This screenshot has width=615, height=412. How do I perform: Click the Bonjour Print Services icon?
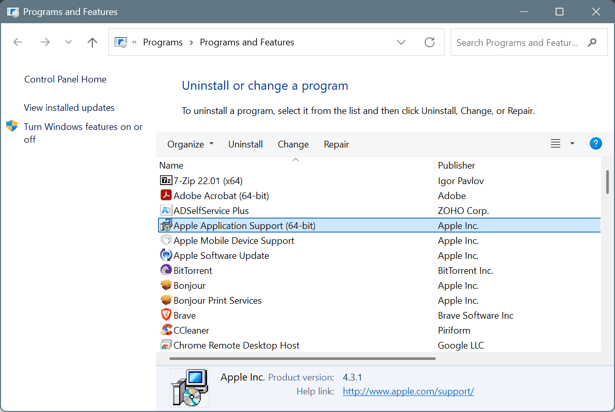(166, 300)
